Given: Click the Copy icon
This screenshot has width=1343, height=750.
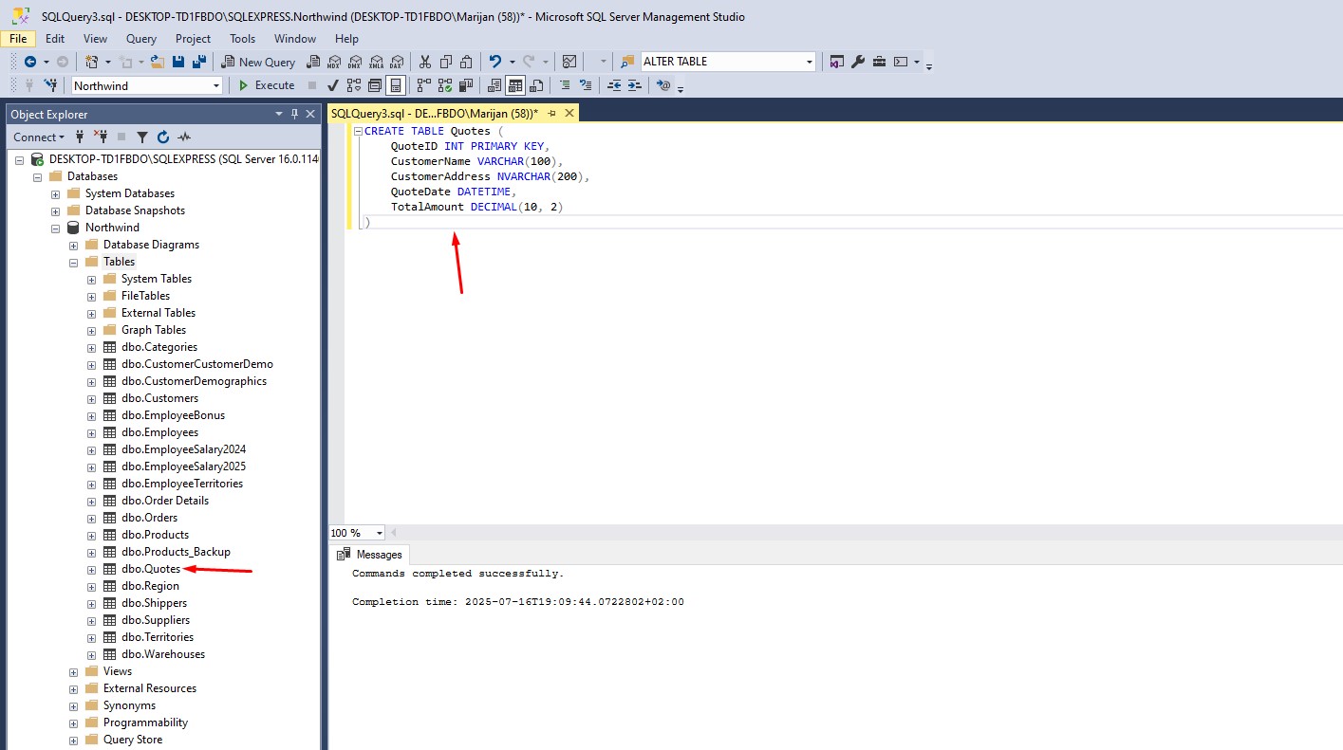Looking at the screenshot, I should click(x=445, y=62).
